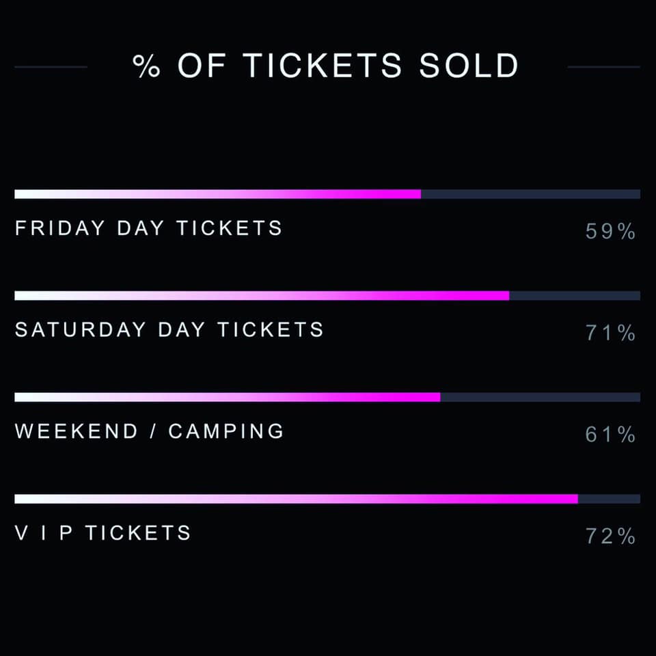Click the 59% value for Friday tickets
Image resolution: width=656 pixels, height=656 pixels.
coord(610,232)
